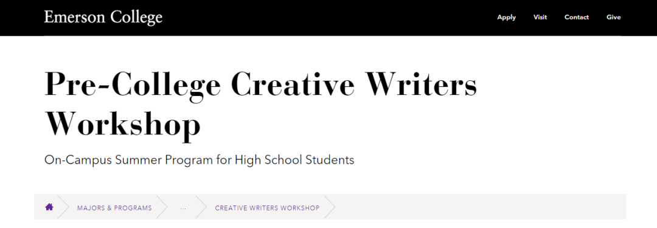This screenshot has height=228, width=657.
Task: Click the chevron separator after the ellipsis breadcrumb
Action: coord(201,207)
